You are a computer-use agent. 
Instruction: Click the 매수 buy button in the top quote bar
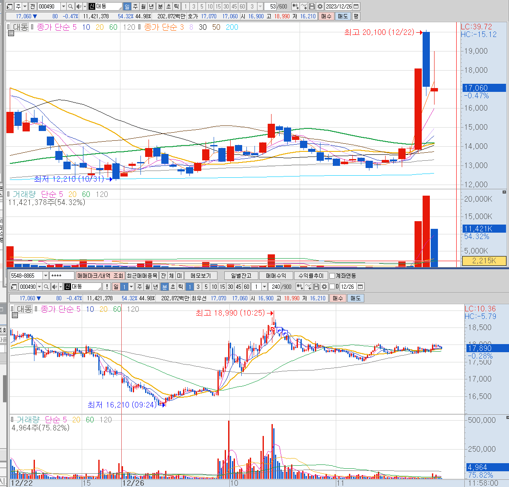(x=326, y=16)
